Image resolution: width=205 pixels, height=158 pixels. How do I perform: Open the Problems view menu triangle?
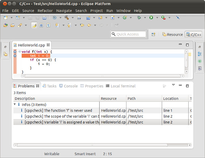(173, 85)
